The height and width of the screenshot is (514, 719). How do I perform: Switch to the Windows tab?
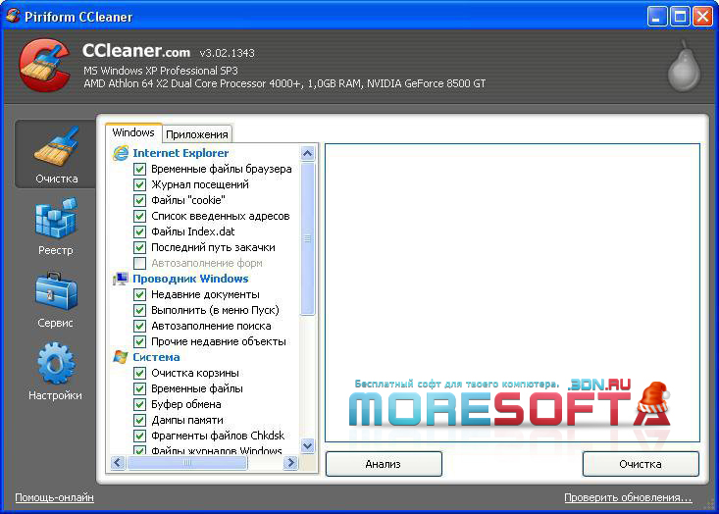click(133, 132)
